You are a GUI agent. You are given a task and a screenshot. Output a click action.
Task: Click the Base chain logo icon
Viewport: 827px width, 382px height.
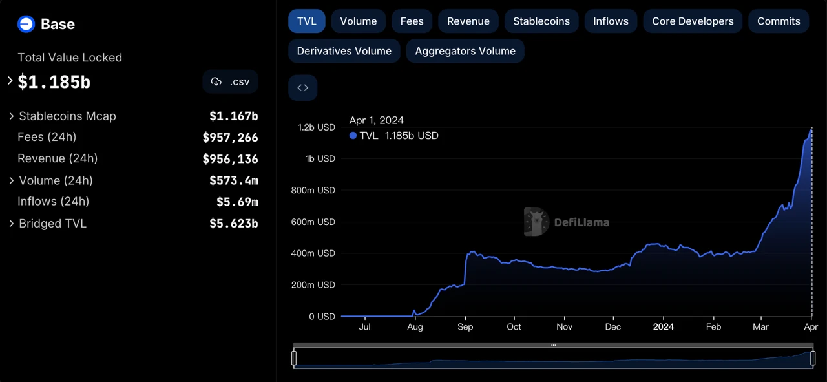26,24
